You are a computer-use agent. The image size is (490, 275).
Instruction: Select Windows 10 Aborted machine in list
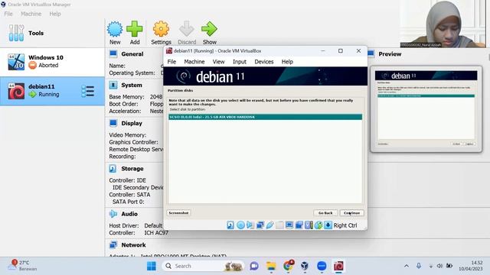(52, 61)
